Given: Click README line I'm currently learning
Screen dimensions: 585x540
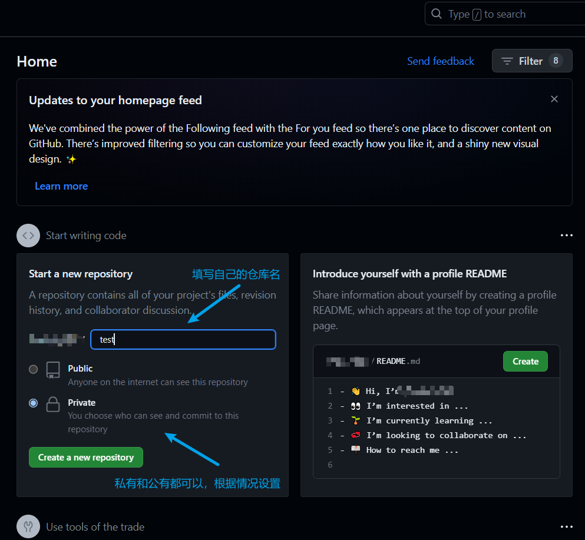Looking at the screenshot, I should [x=429, y=420].
